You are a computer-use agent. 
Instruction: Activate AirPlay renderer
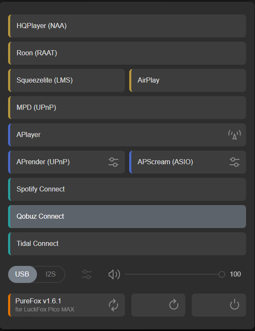point(187,80)
